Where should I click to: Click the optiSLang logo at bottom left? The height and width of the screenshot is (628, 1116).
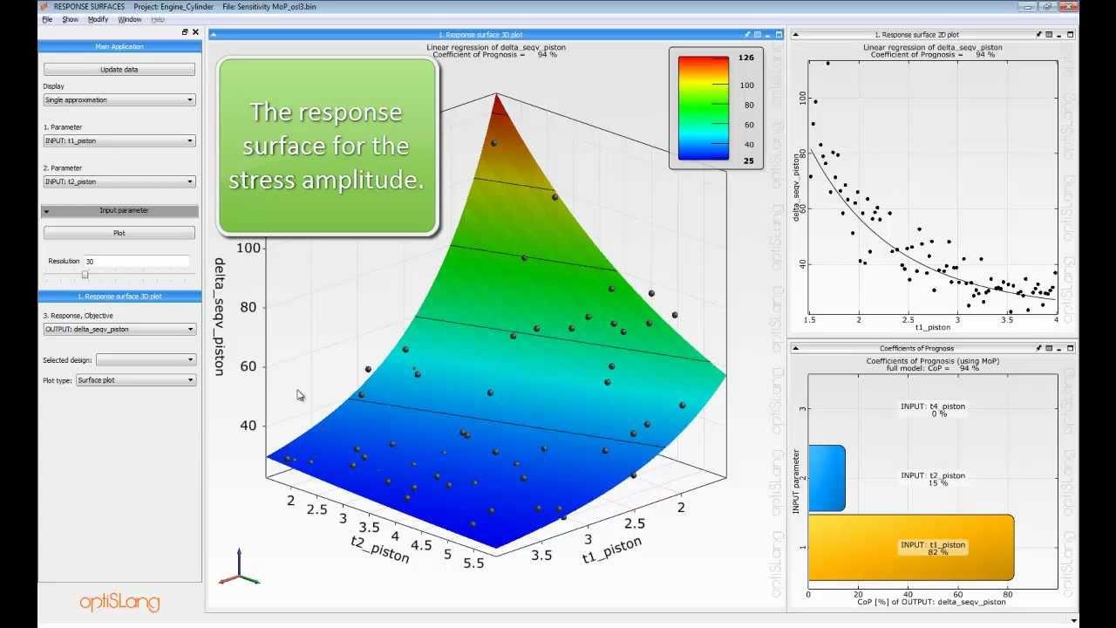tap(119, 602)
